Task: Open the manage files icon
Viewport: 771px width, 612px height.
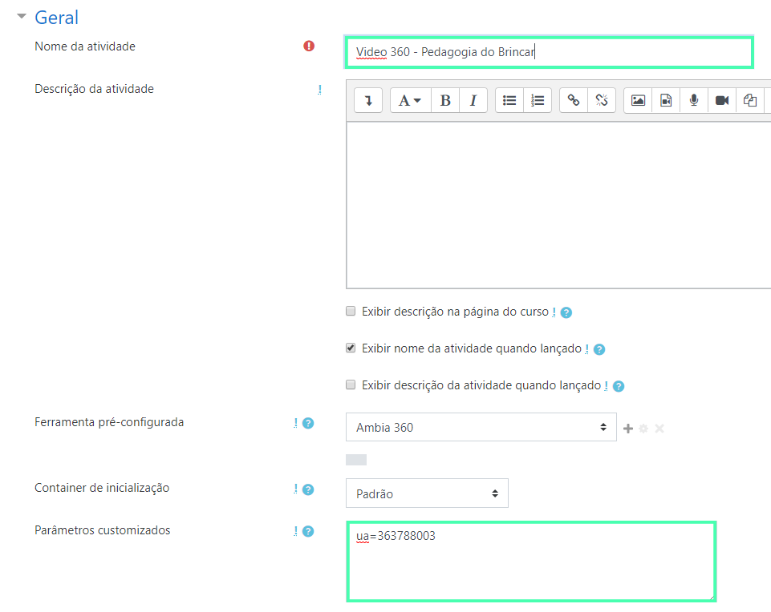Action: coord(750,101)
